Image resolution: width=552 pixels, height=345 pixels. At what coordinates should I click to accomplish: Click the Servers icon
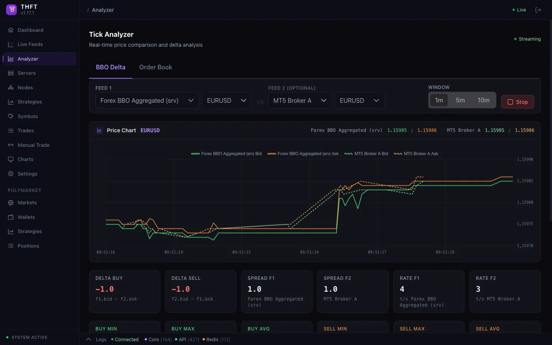[11, 73]
